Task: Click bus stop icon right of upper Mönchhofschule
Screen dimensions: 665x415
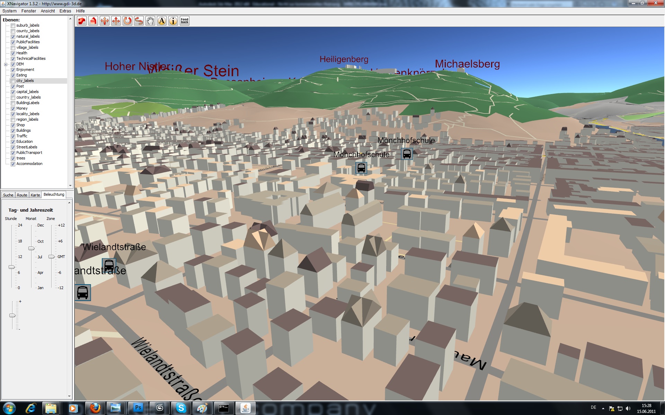Action: (407, 154)
